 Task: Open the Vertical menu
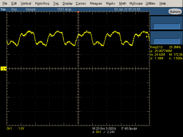pos(26,3)
